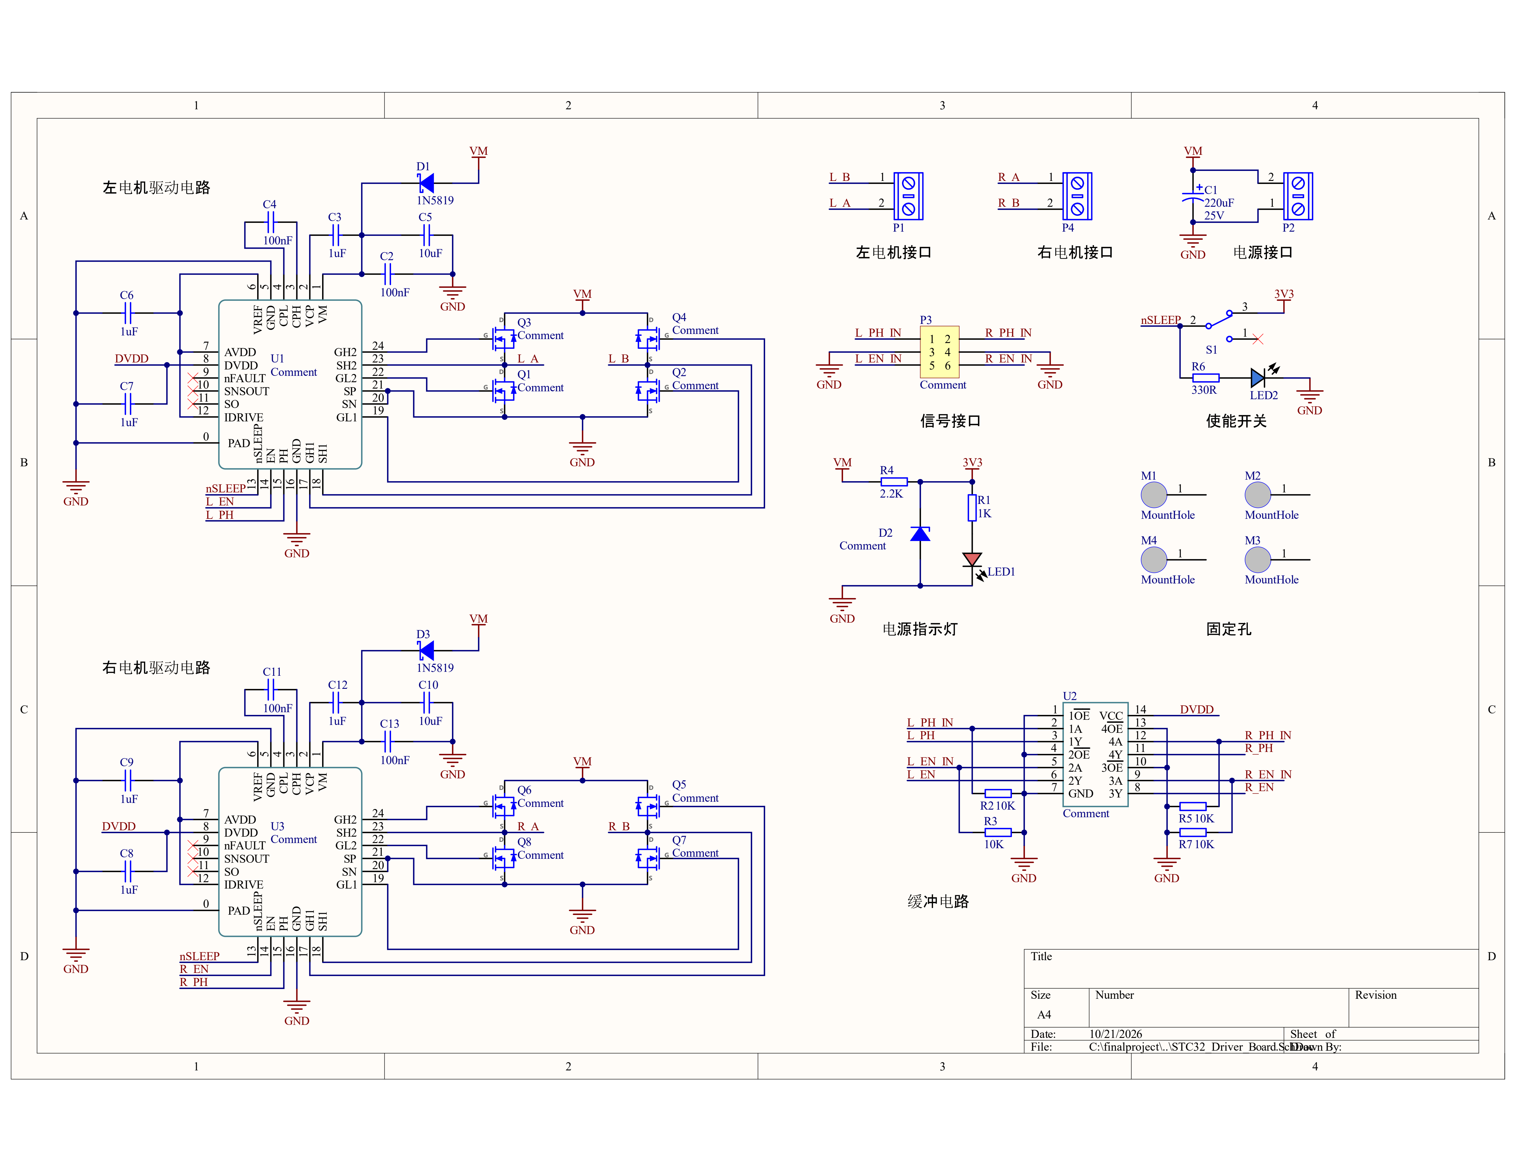Select the 使能开关 label

[x=1236, y=421]
